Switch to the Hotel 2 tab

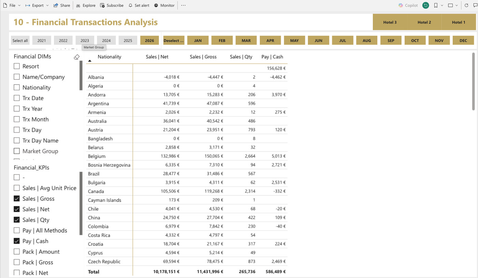pos(424,22)
